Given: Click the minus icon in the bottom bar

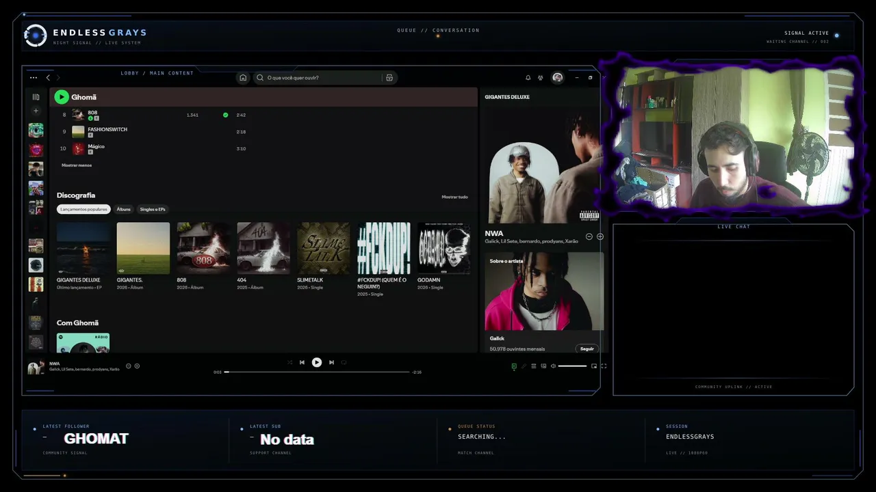Looking at the screenshot, I should [128, 366].
